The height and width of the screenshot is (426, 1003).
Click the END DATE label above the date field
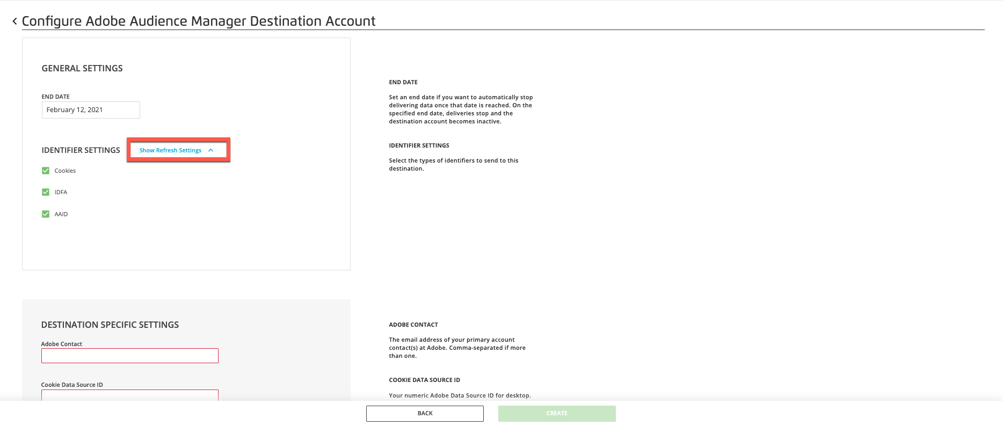(56, 97)
